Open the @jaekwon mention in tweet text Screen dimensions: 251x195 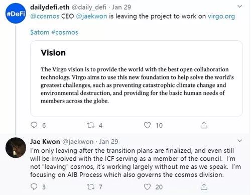[x=91, y=16]
